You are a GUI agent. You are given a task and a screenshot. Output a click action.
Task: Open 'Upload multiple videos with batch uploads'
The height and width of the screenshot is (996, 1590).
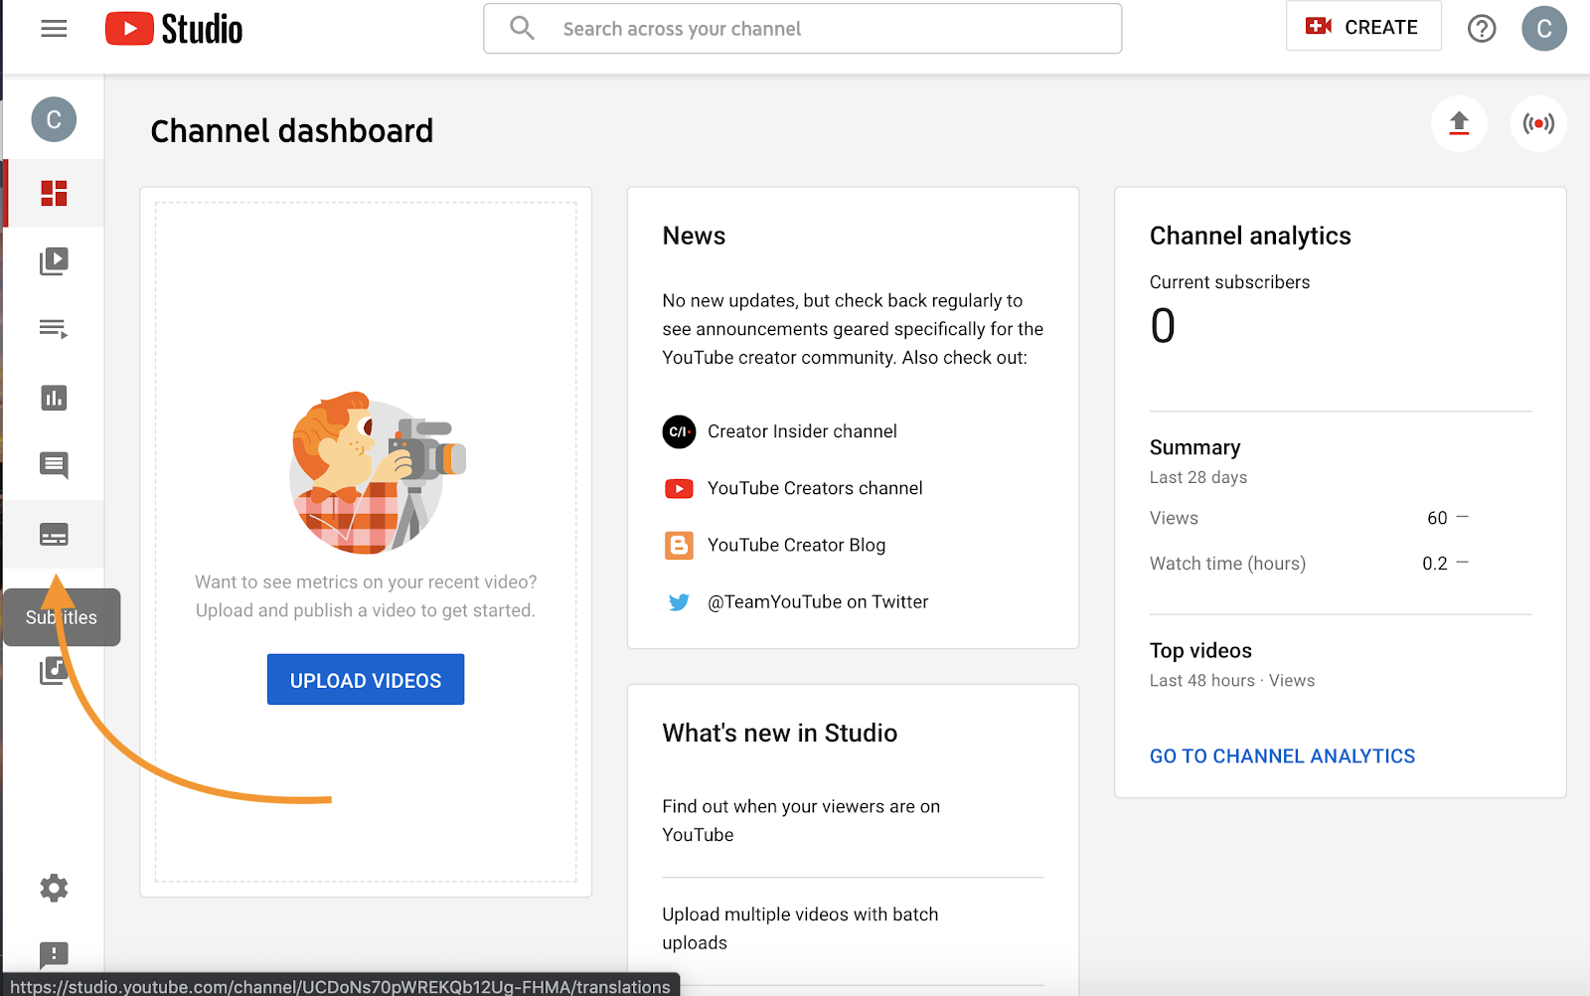[x=800, y=928]
